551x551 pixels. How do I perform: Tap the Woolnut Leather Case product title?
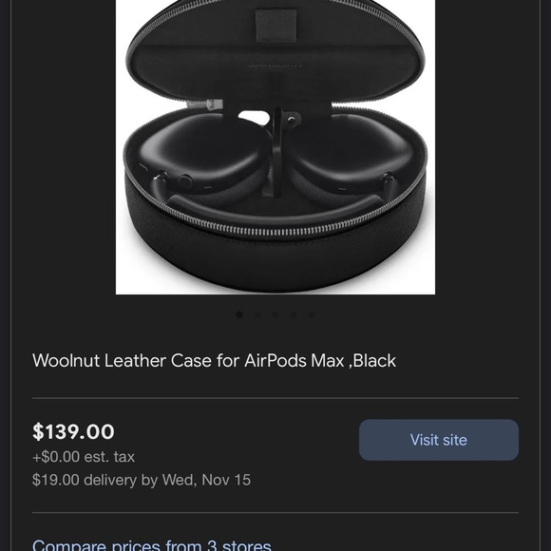[214, 361]
